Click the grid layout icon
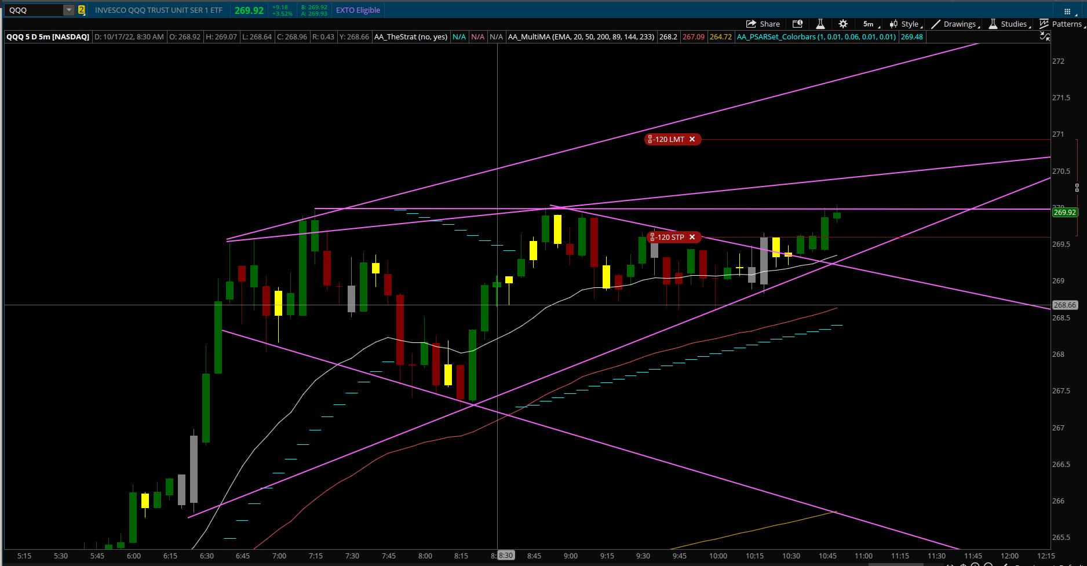 tap(1067, 11)
